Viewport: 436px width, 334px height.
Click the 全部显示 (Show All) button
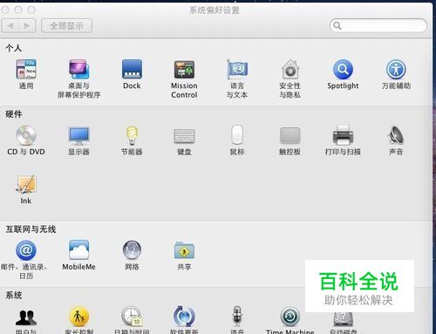(x=66, y=26)
